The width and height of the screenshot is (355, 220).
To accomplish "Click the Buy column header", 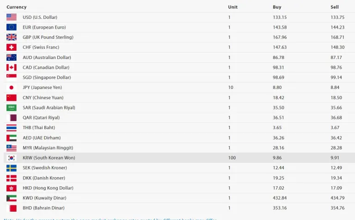I will pos(277,7).
